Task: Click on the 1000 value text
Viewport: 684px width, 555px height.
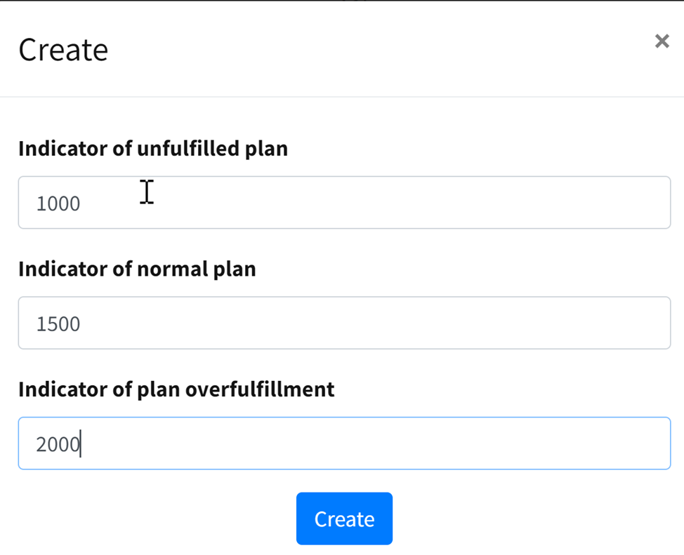Action: (x=58, y=204)
